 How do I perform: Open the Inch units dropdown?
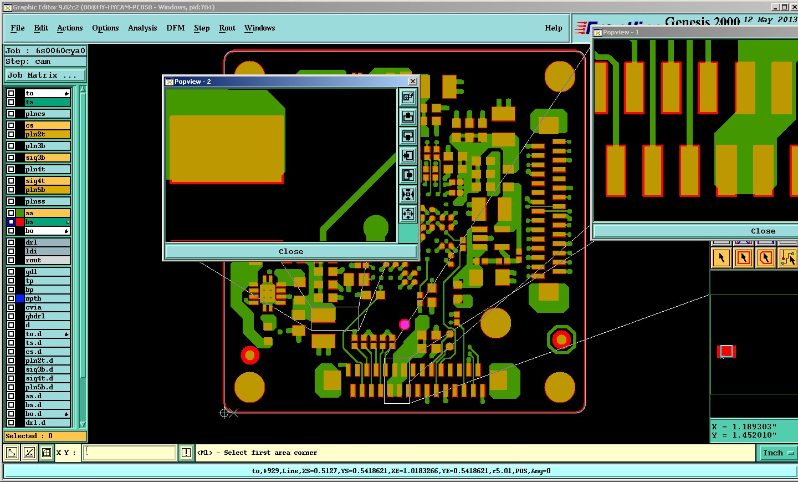[x=777, y=453]
